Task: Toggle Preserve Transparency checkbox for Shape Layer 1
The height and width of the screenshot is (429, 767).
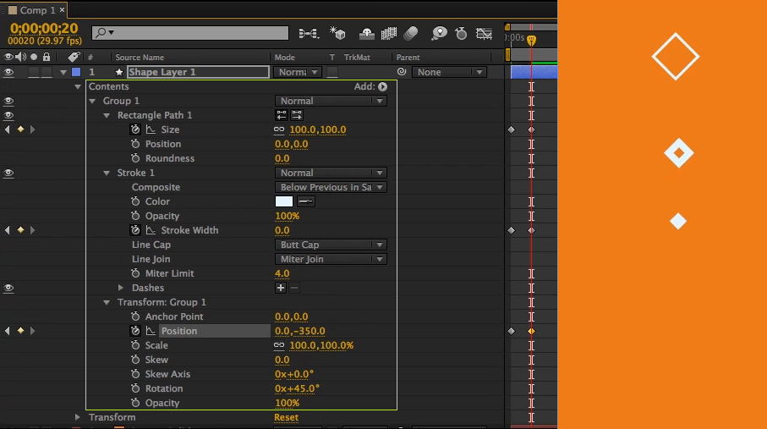Action: click(x=332, y=72)
